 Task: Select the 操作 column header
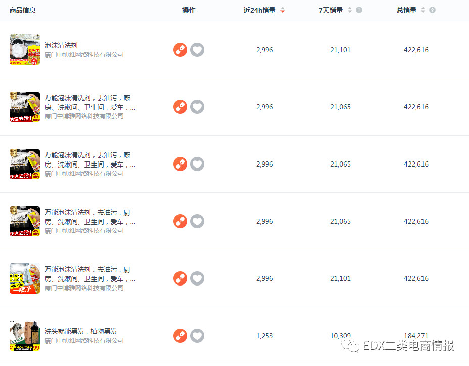coord(189,10)
